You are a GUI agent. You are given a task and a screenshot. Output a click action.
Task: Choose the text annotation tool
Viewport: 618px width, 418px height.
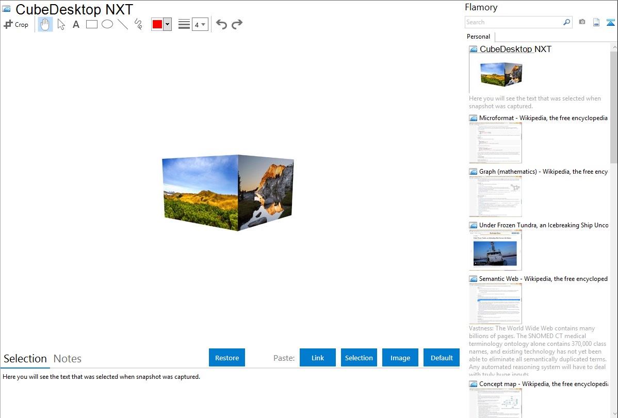point(76,24)
